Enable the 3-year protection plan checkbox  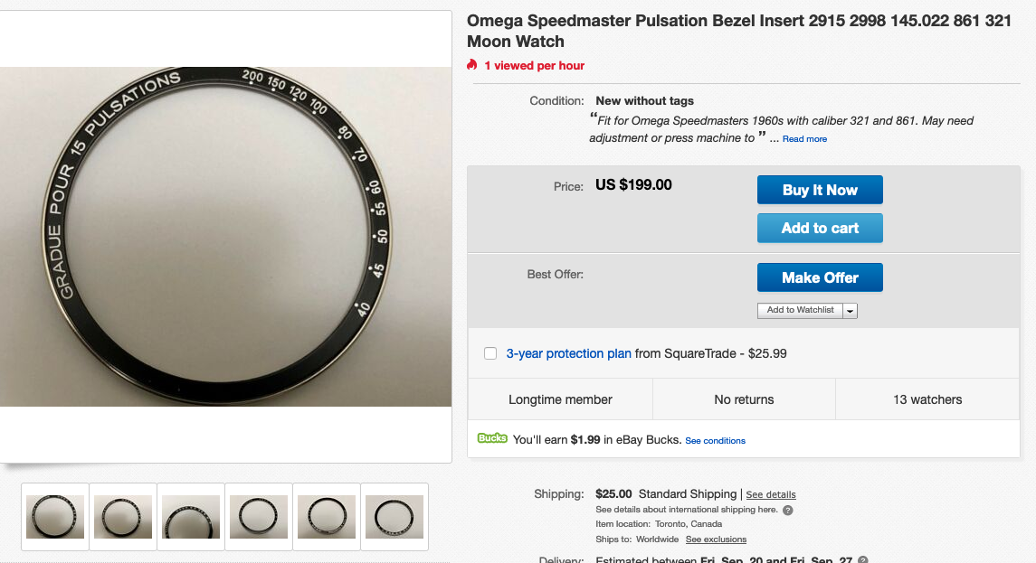click(x=490, y=353)
